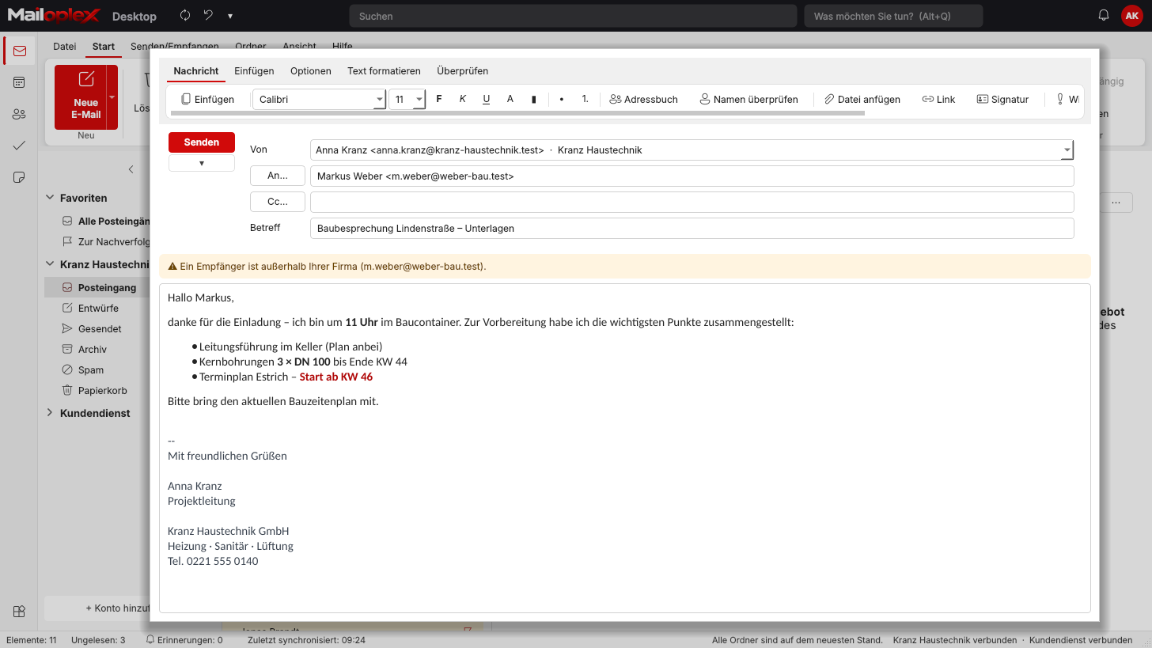Image resolution: width=1152 pixels, height=648 pixels.
Task: Click the Erinnerungen: 0 status bar entry
Action: (x=184, y=640)
